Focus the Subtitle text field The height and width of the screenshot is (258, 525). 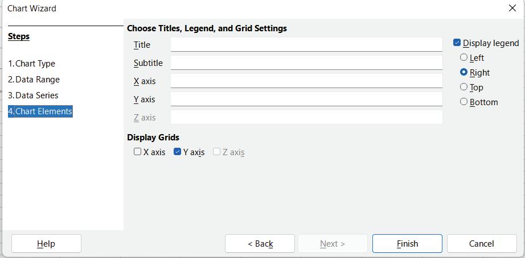tap(306, 63)
